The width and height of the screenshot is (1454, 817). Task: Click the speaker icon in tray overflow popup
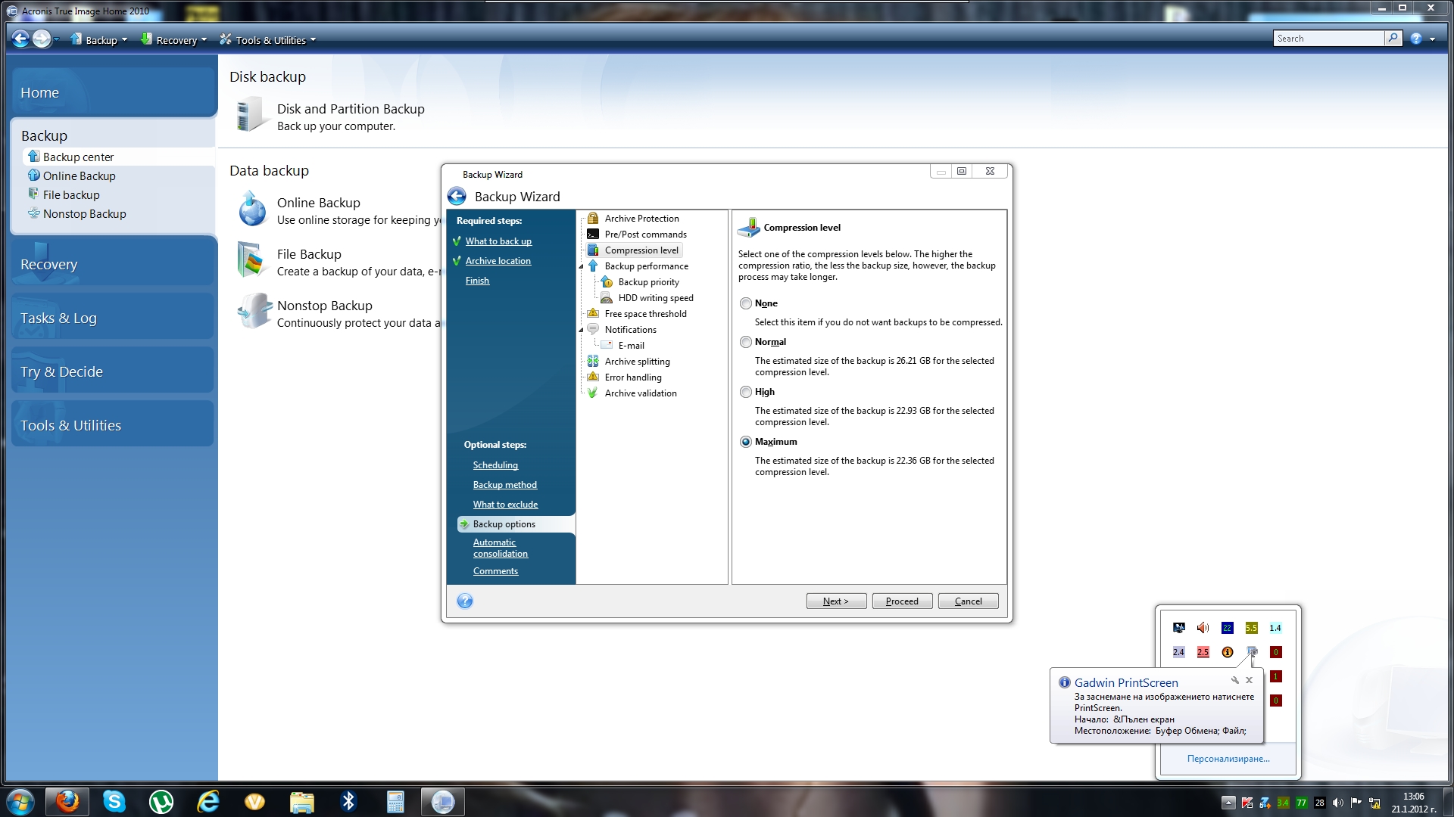click(1203, 628)
